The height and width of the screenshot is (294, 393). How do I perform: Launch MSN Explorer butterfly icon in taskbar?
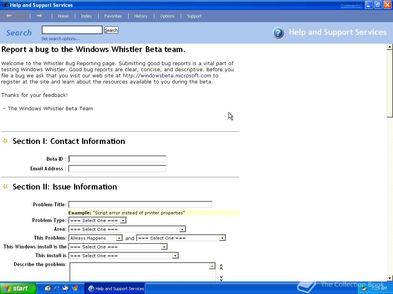pos(75,288)
